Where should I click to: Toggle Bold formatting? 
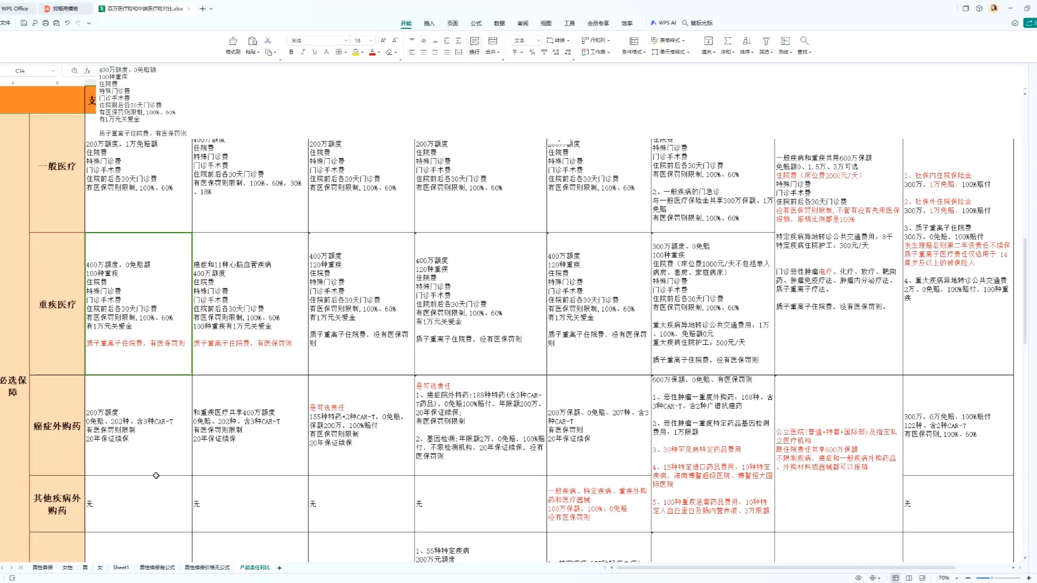point(291,52)
